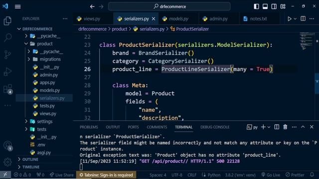Switch to the DEBUG CONSOLE tab
This screenshot has width=319, height=179.
tap(215, 127)
